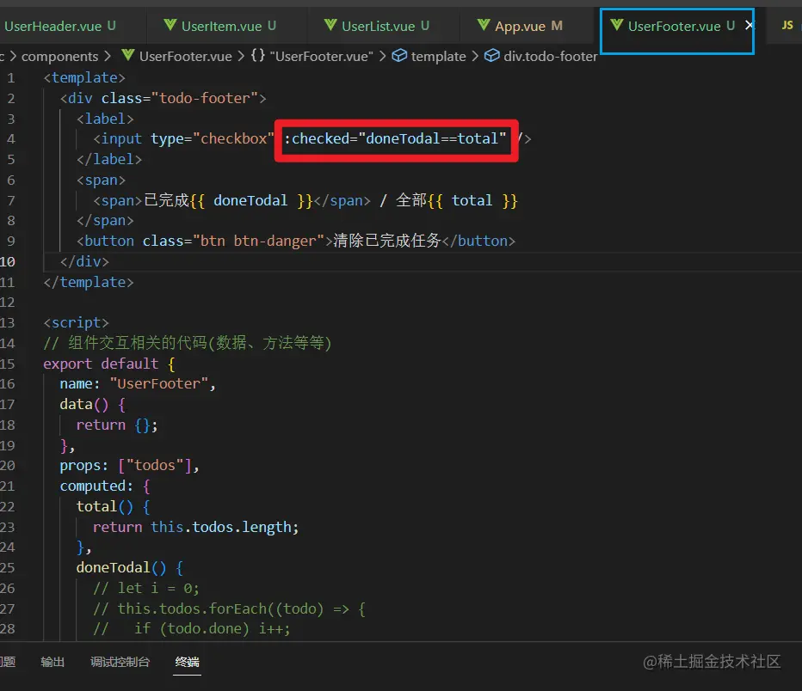This screenshot has height=691, width=802.
Task: Click the export default statement
Action: pyautogui.click(x=109, y=364)
